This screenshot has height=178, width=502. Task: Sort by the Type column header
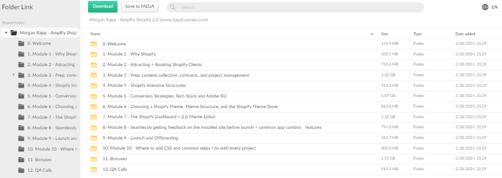(418, 34)
